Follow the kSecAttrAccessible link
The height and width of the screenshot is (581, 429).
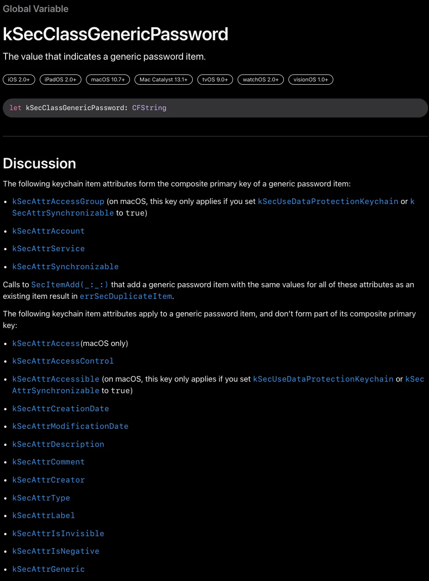pos(55,379)
